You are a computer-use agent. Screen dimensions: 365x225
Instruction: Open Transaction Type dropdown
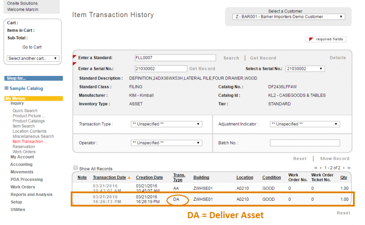pyautogui.click(x=166, y=124)
